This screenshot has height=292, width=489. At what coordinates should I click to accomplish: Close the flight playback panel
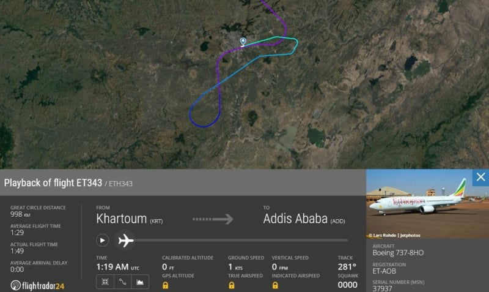click(480, 178)
